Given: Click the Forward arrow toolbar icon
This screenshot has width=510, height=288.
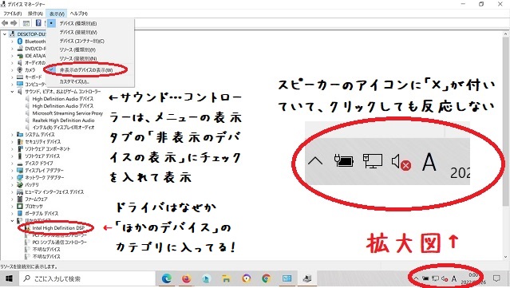Looking at the screenshot, I should tap(14, 23).
